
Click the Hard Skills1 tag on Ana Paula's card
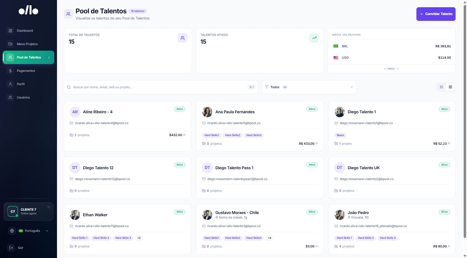click(212, 135)
